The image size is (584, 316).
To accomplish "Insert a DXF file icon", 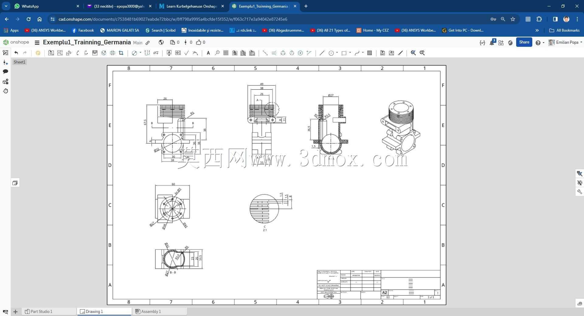I will coord(383,53).
